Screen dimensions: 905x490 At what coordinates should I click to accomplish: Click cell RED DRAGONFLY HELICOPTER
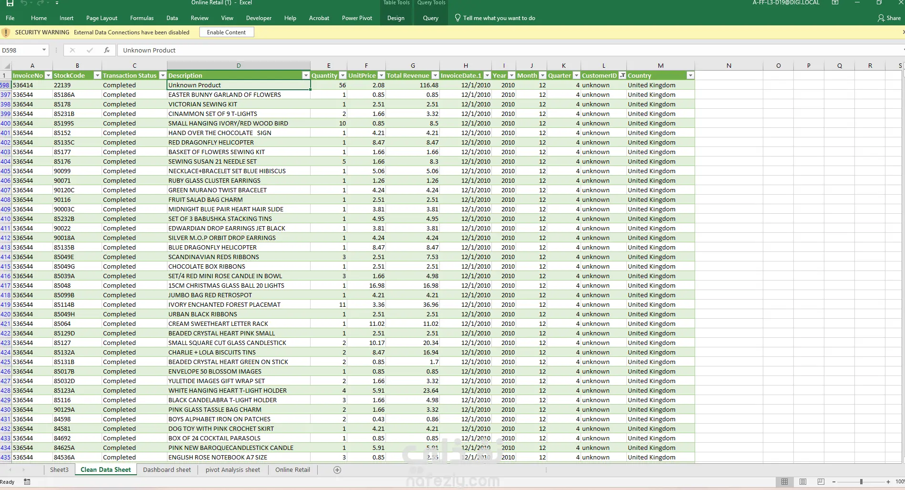point(239,142)
